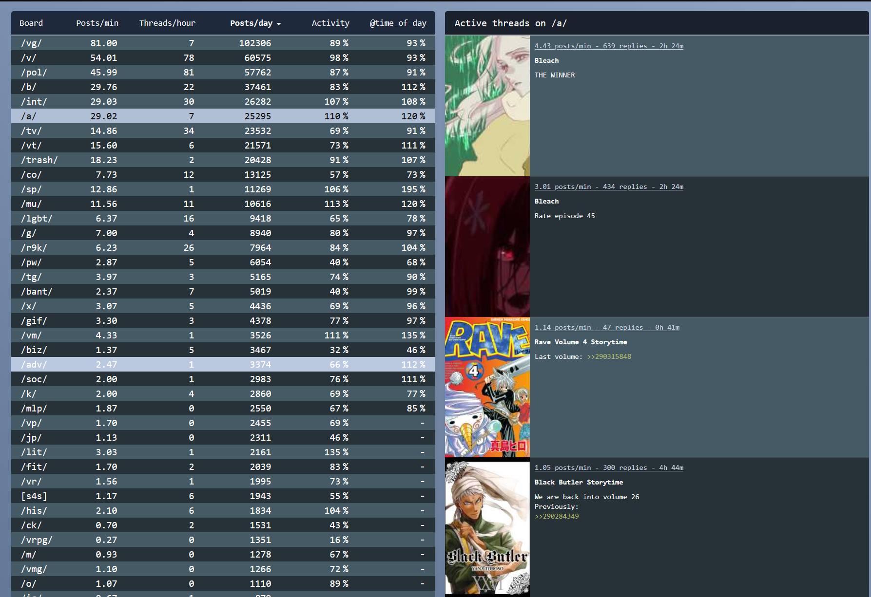This screenshot has width=871, height=597.
Task: Select the /vg/ board row
Action: [x=223, y=43]
